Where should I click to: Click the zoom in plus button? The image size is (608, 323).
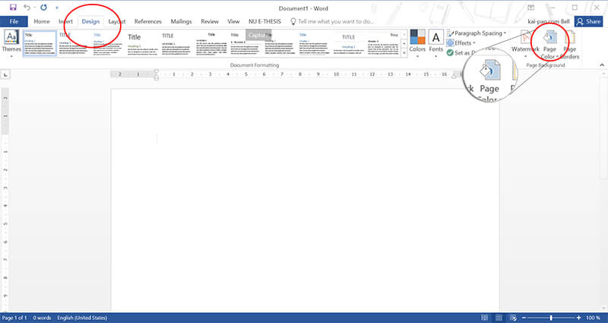[x=579, y=318]
